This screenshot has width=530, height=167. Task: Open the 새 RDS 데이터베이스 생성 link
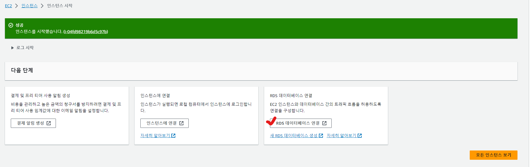pyautogui.click(x=293, y=136)
